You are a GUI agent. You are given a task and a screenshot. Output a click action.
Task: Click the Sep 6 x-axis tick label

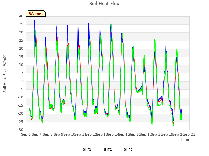[x=26, y=134]
